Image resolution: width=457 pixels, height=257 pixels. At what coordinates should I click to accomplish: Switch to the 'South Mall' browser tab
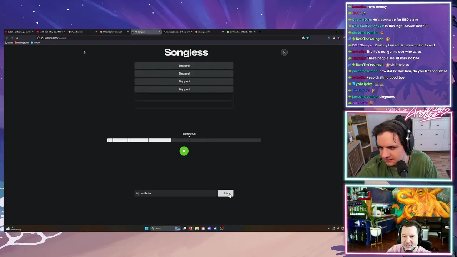51,32
